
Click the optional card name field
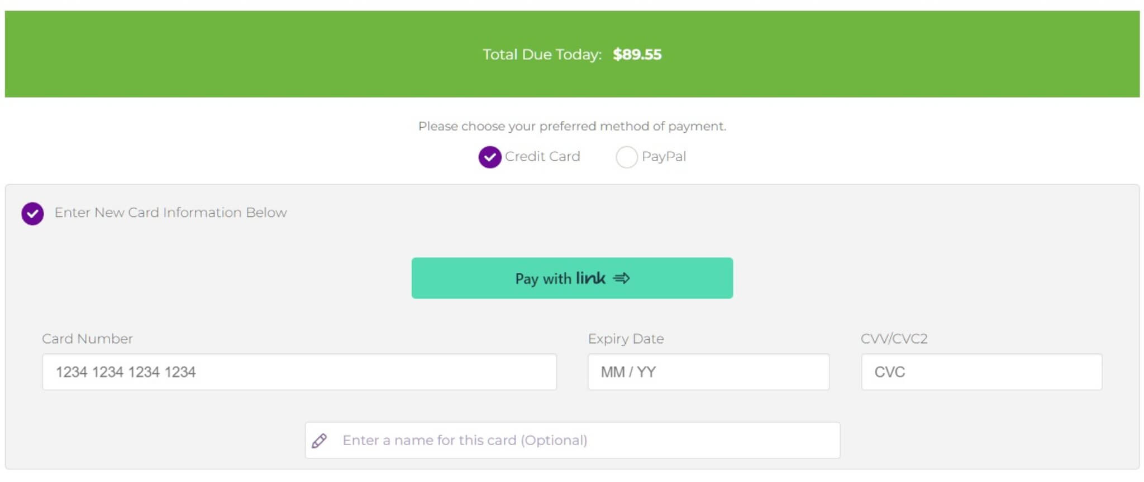coord(573,440)
